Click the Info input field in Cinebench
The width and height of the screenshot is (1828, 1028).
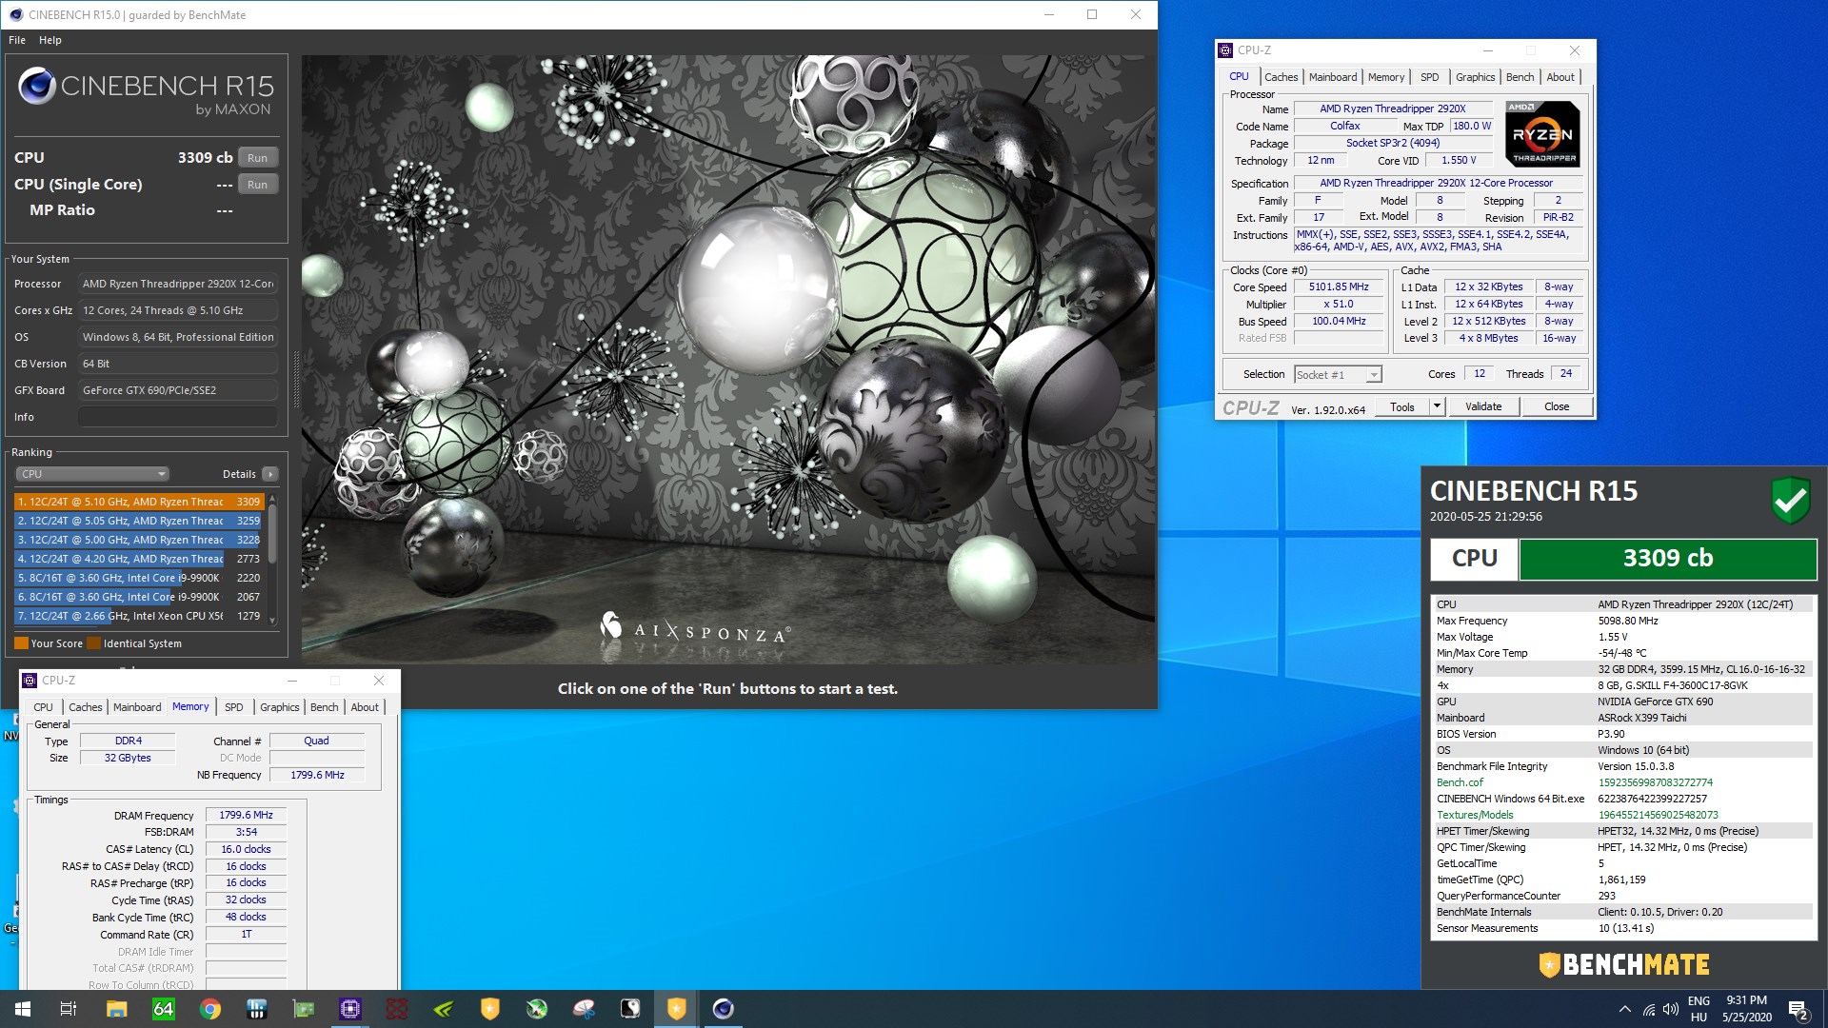click(x=178, y=417)
